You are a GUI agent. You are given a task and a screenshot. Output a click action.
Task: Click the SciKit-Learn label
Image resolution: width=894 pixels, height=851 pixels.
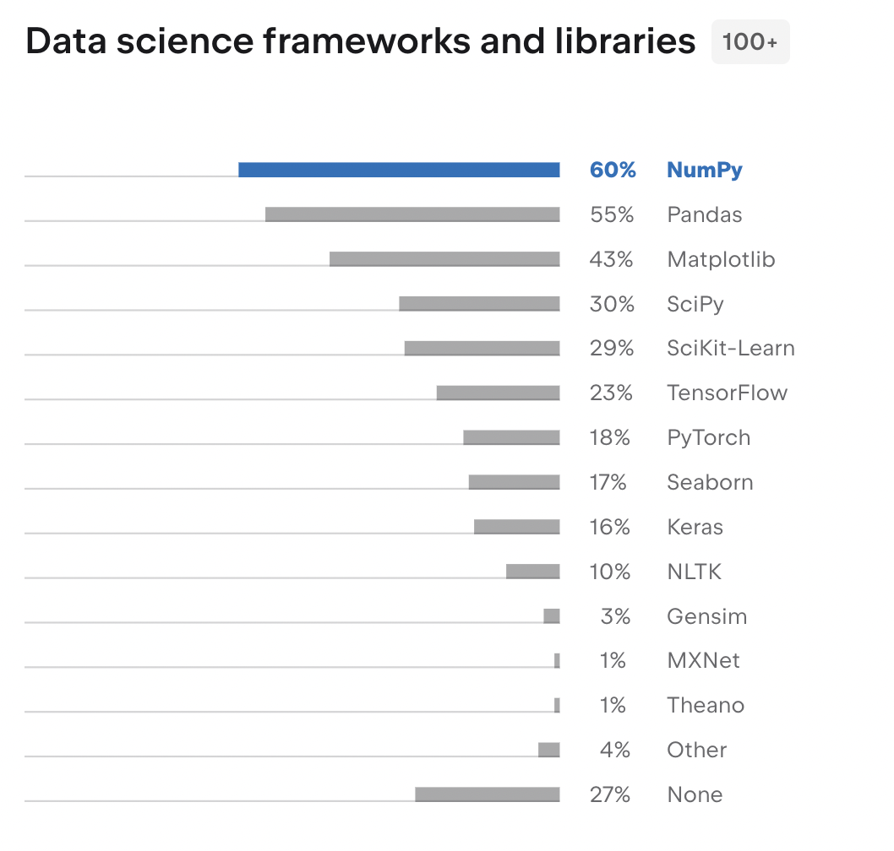(730, 348)
